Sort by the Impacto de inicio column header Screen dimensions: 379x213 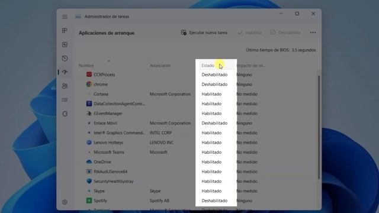(251, 66)
